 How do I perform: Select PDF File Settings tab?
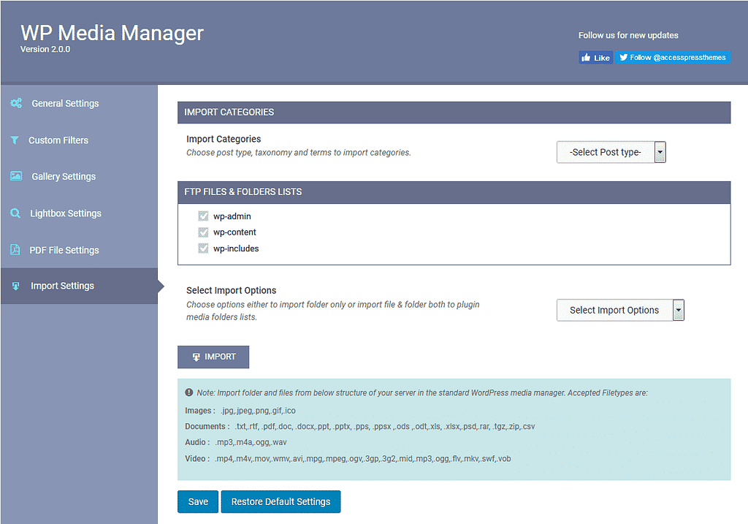tap(79, 250)
